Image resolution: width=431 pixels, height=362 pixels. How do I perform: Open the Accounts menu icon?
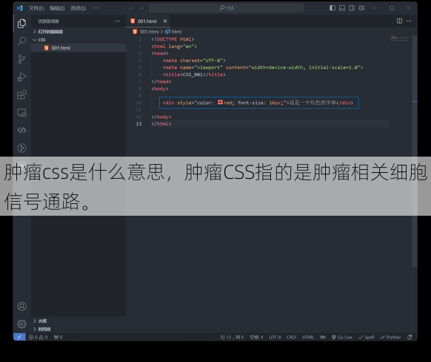click(x=21, y=307)
